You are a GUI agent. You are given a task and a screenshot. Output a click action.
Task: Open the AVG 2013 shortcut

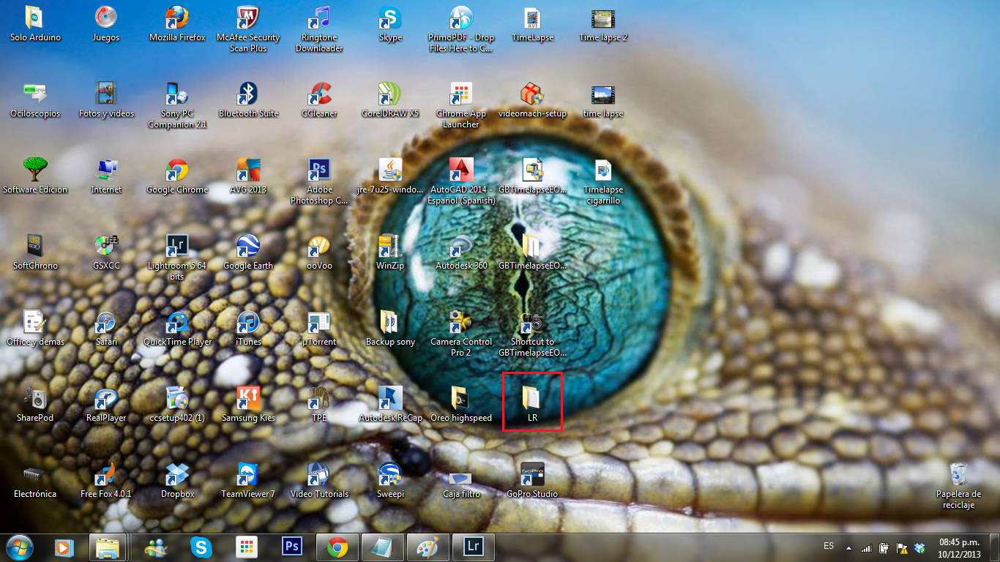[x=248, y=176]
